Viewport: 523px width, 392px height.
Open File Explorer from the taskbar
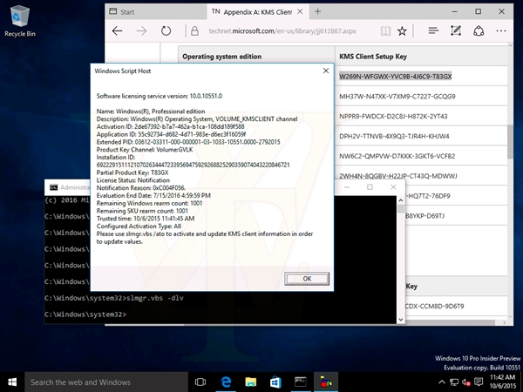pos(249,382)
